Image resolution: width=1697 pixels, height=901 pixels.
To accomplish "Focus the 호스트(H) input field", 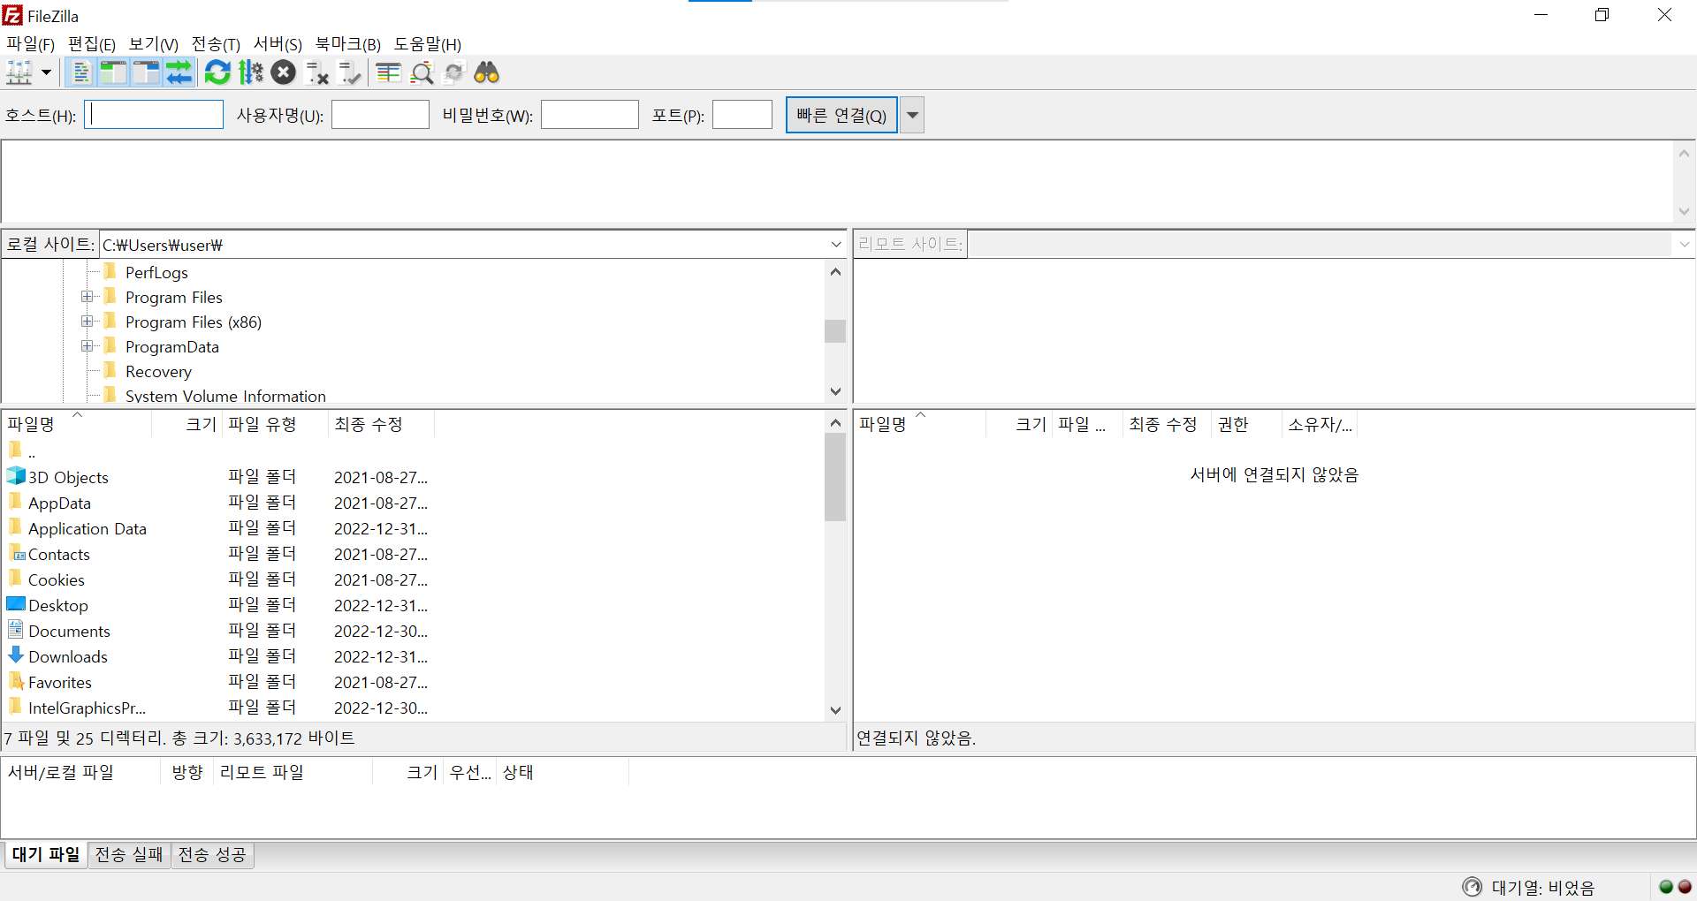I will pos(154,115).
